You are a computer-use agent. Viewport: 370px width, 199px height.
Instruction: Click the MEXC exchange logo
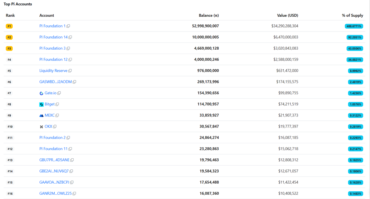pyautogui.click(x=41, y=116)
